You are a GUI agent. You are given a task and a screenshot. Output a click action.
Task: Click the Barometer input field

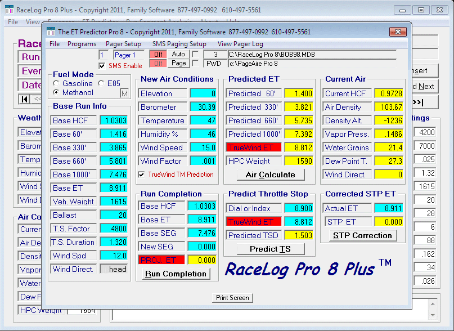tap(203, 107)
